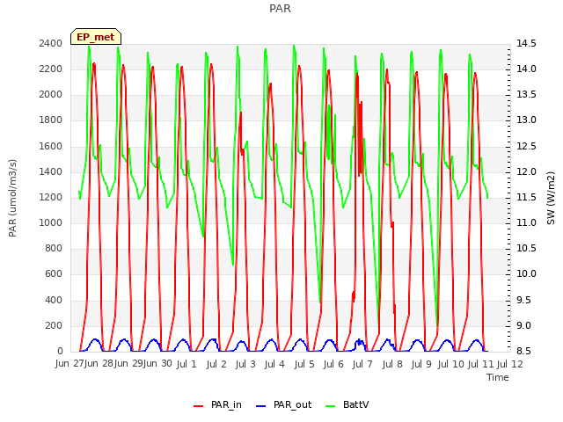Click the 8.5 right axis value

point(526,351)
